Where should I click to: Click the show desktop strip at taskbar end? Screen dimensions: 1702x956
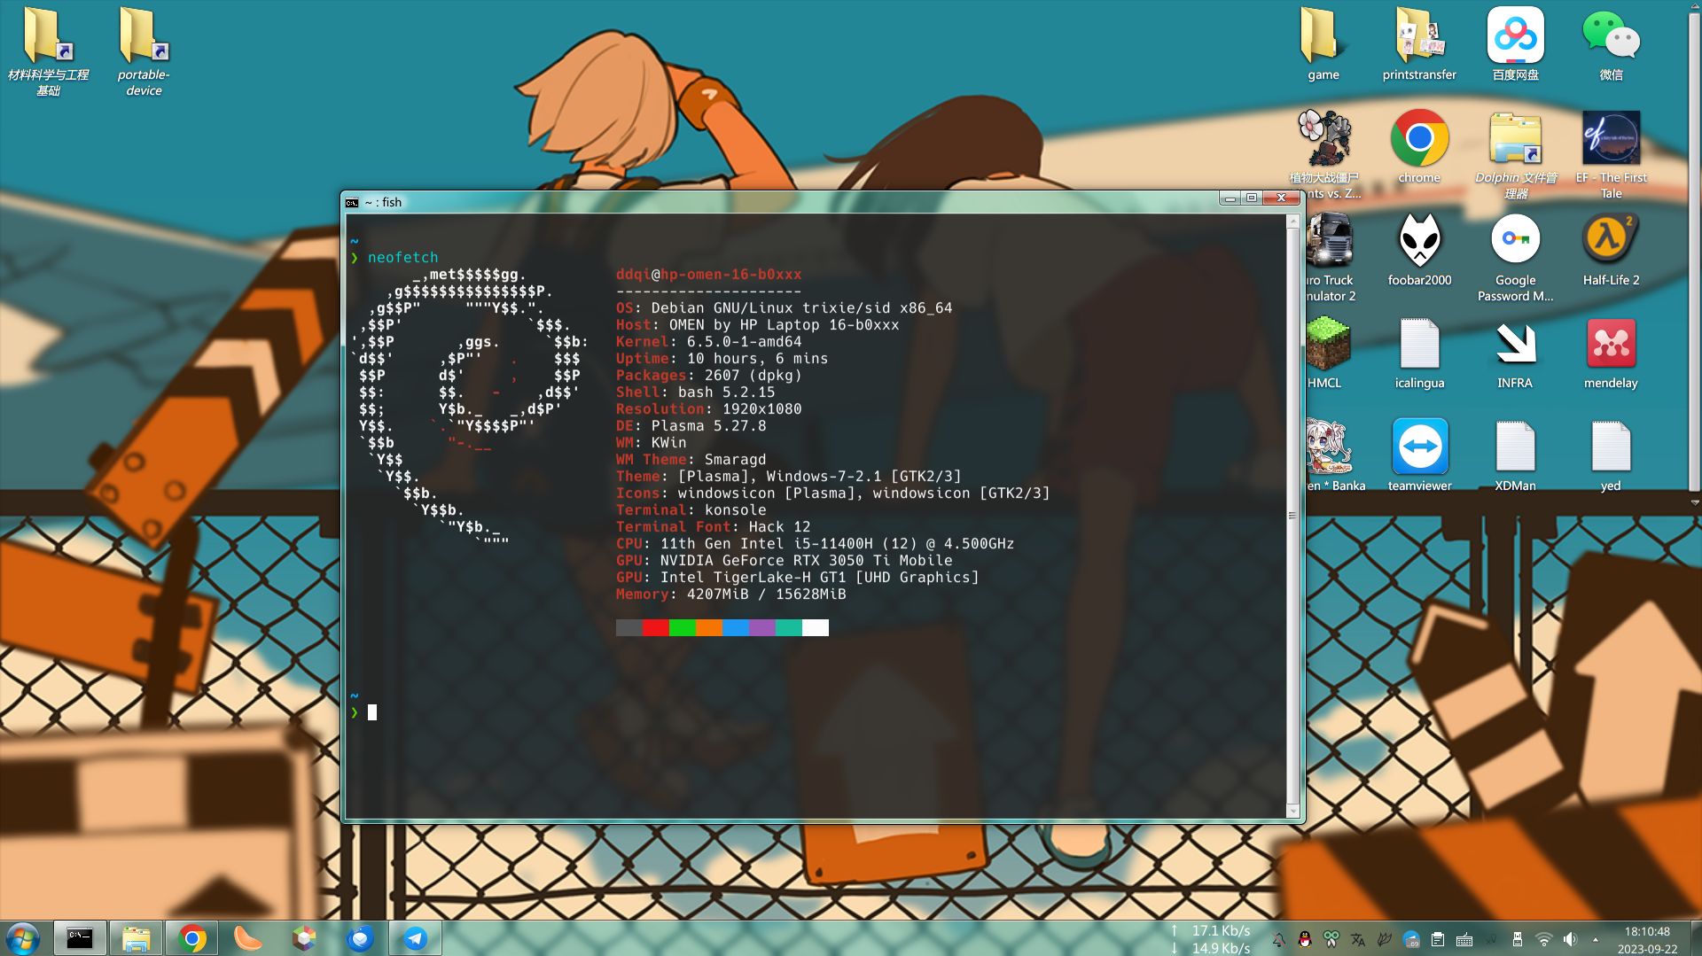(x=1695, y=938)
